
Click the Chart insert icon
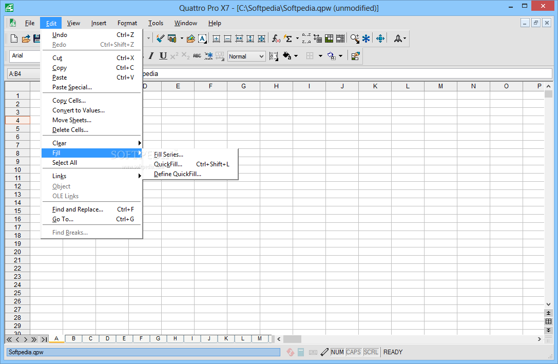pyautogui.click(x=172, y=39)
